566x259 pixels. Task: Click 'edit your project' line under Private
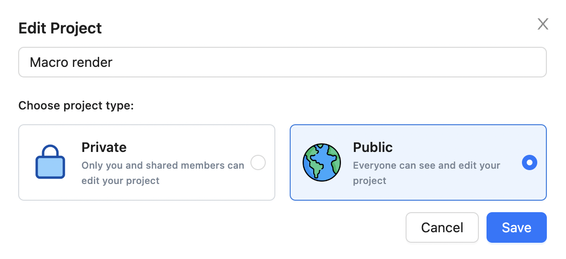[x=120, y=181]
